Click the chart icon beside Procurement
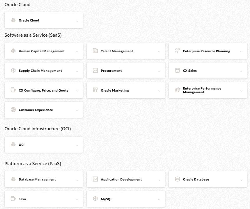 95,70
